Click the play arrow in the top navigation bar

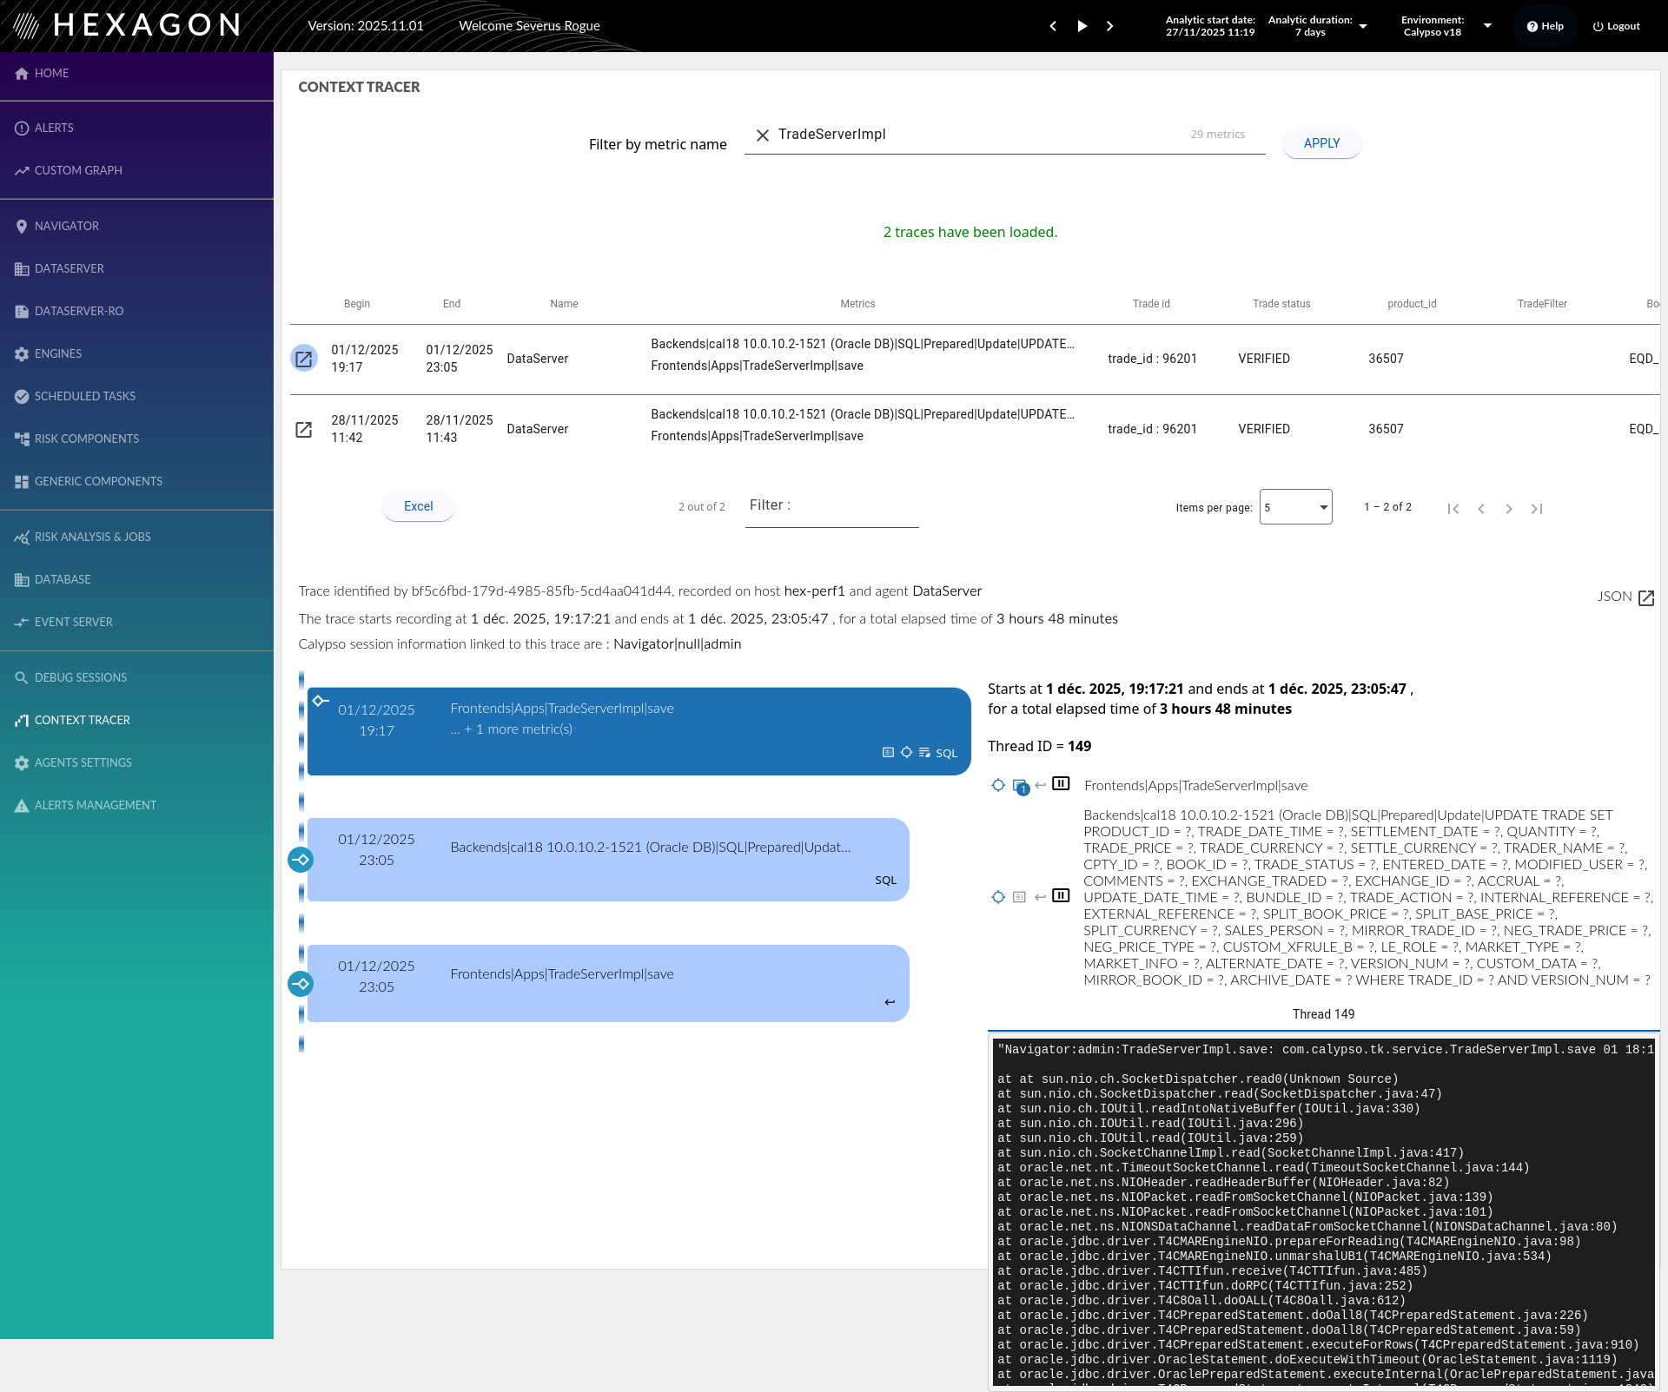pos(1082,25)
